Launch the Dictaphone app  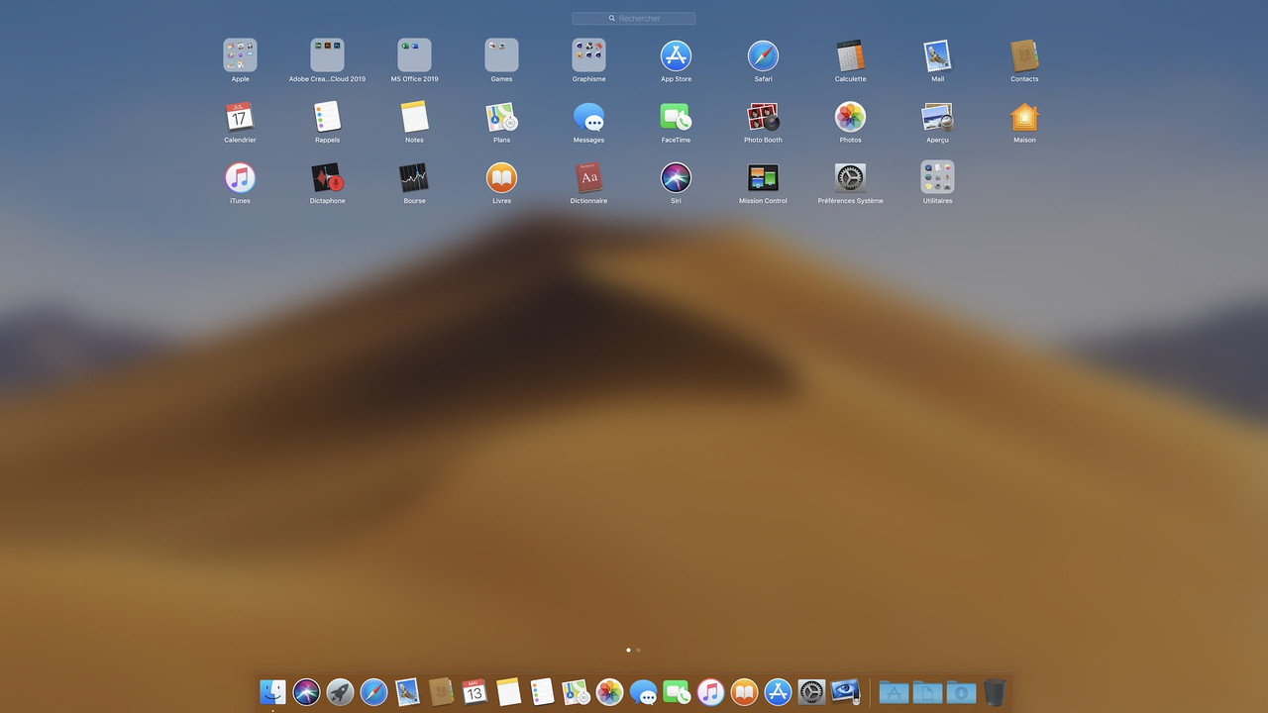[327, 178]
